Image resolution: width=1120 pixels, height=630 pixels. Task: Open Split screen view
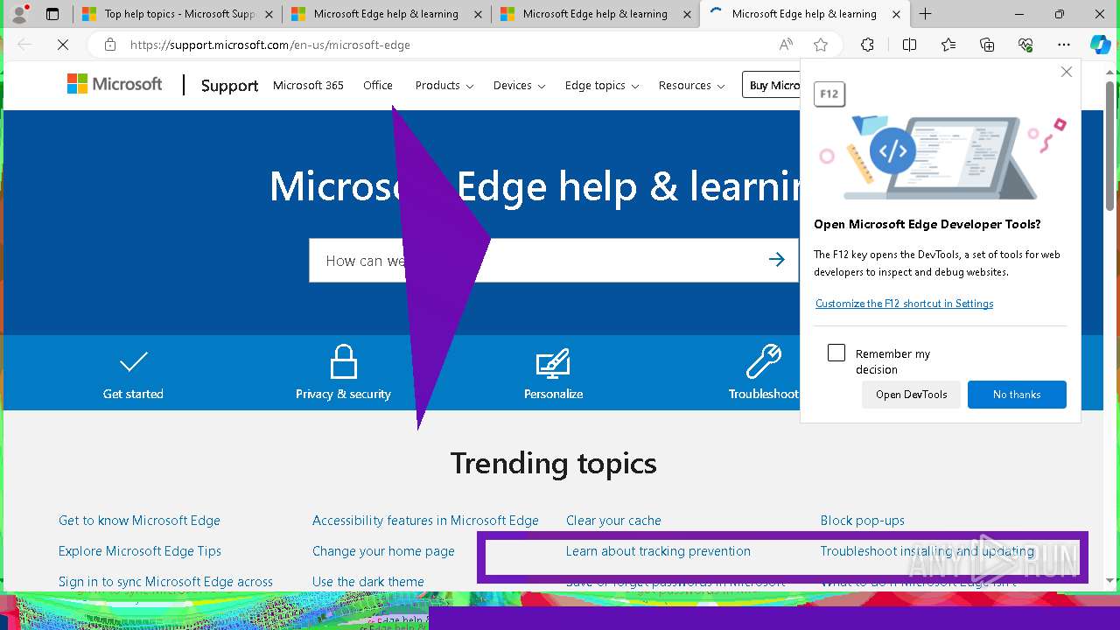click(909, 45)
